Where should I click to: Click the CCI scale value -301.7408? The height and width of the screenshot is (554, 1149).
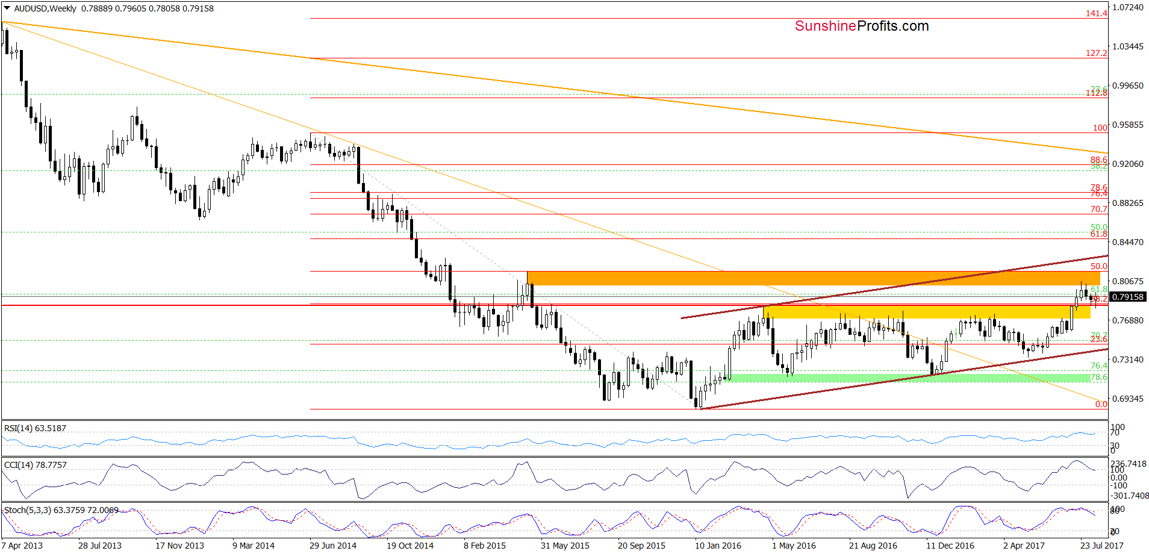[x=1130, y=496]
